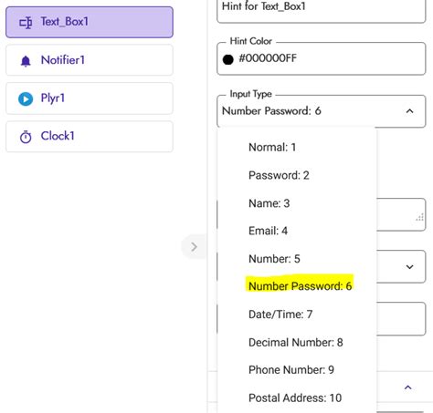
Task: Open the dropdown with the down chevron
Action: [410, 267]
